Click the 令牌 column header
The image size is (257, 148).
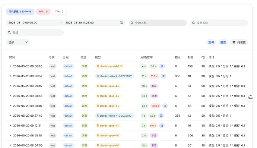click(x=52, y=57)
